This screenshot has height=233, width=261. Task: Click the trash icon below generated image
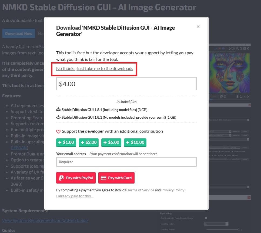pos(238,96)
